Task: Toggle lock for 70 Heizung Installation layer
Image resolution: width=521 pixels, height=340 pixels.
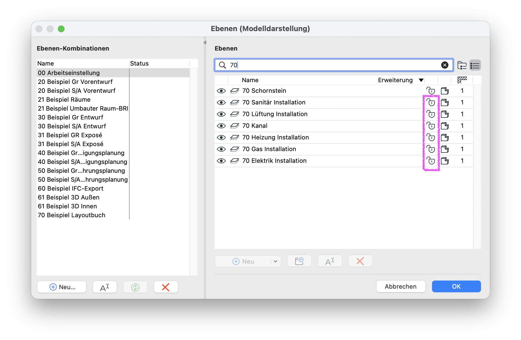Action: click(431, 137)
